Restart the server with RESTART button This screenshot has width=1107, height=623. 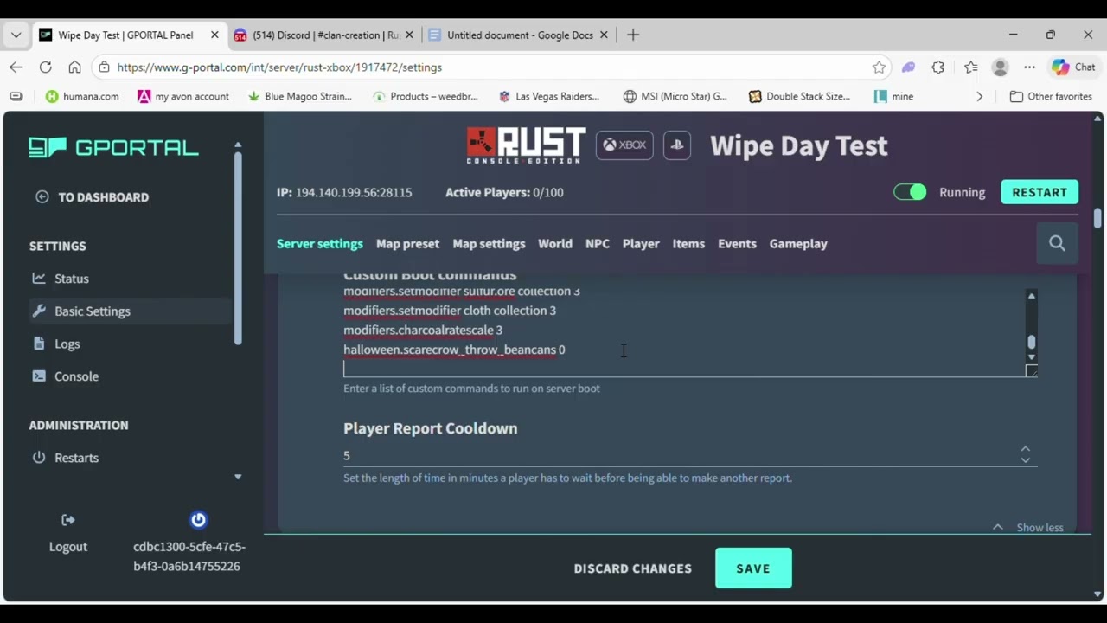pyautogui.click(x=1040, y=192)
